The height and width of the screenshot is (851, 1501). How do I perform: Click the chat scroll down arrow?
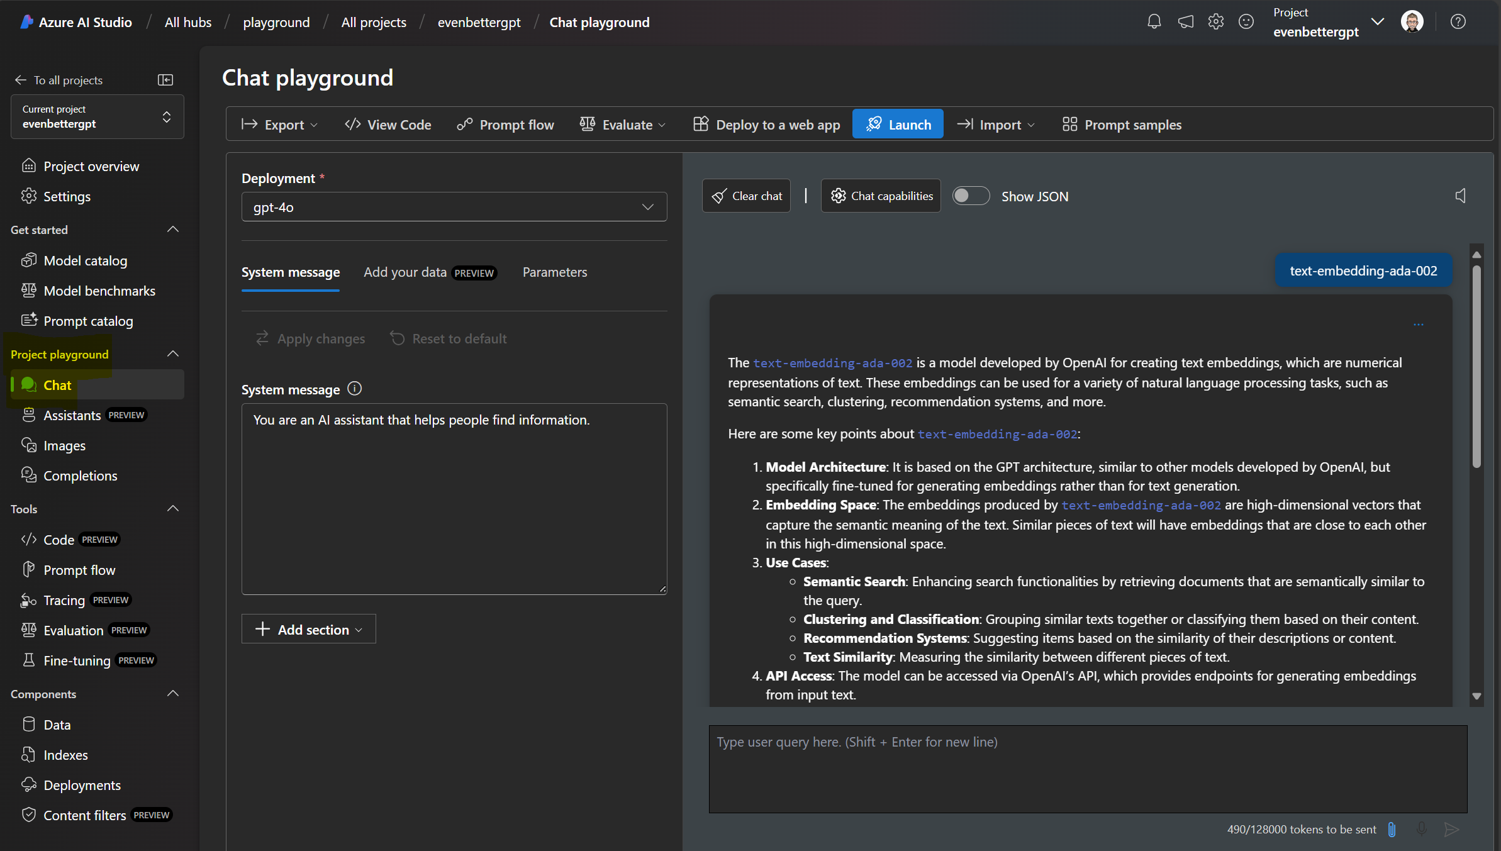1476,696
